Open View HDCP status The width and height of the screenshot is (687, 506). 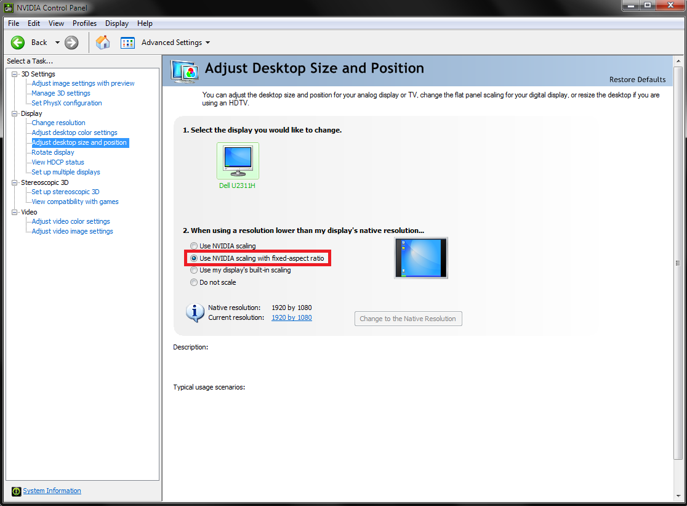click(58, 162)
